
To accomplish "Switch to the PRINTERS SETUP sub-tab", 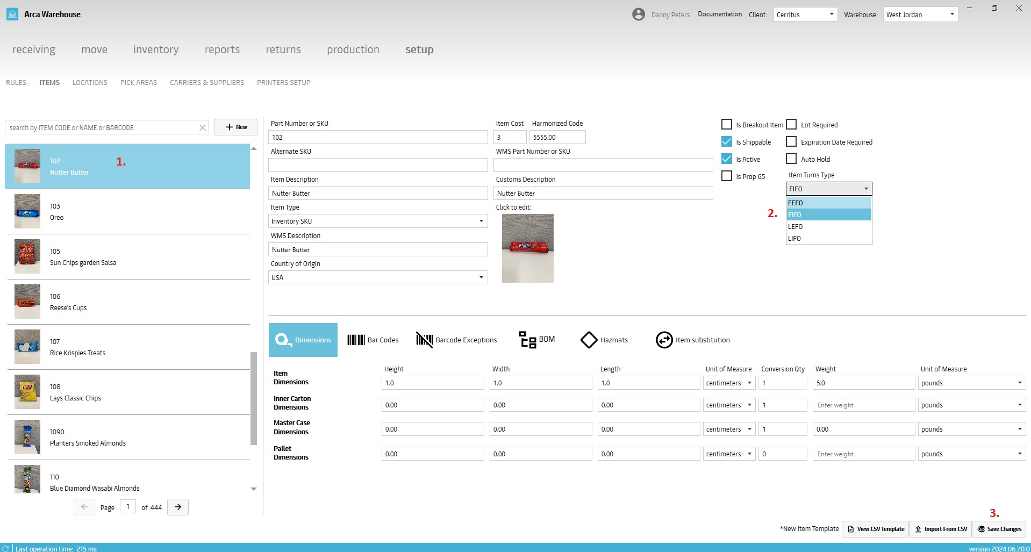I will (x=284, y=82).
